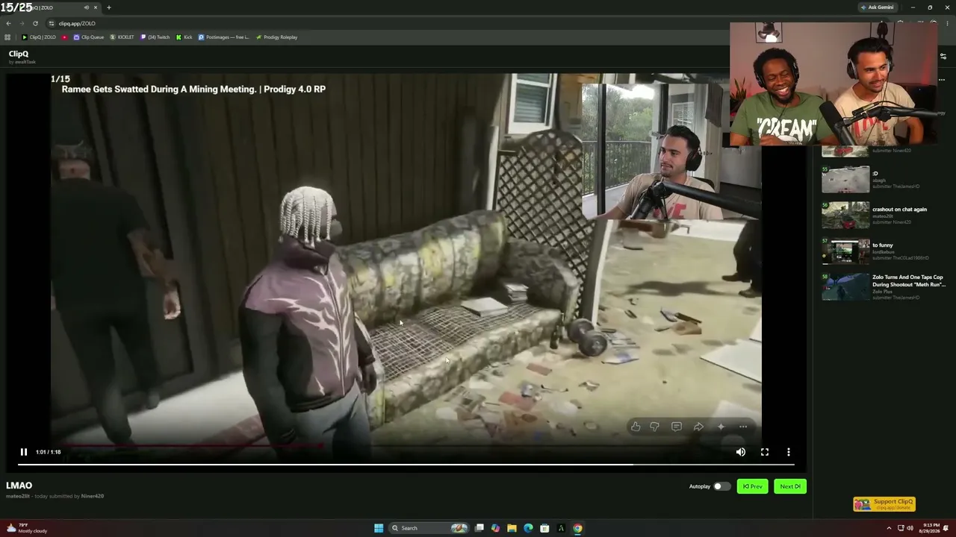This screenshot has height=537, width=956.
Task: Select the 'crashout on chat again' title
Action: 899,210
